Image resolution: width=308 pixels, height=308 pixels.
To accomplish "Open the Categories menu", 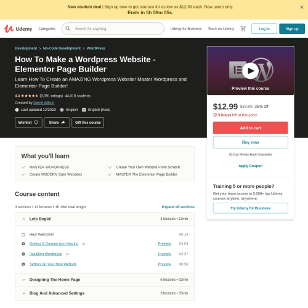I will pos(47,29).
